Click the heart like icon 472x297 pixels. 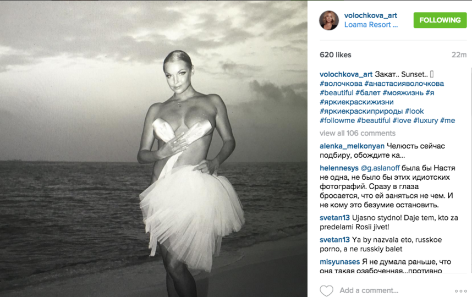(x=326, y=291)
